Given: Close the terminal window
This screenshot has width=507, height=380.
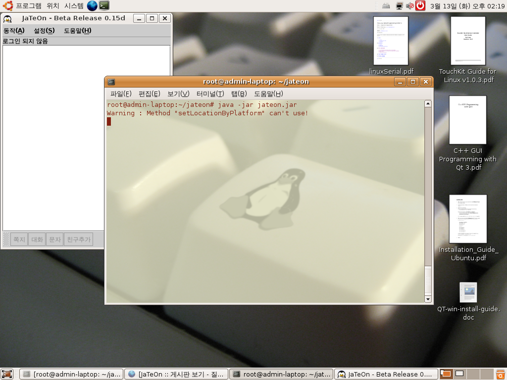Looking at the screenshot, I should 426,82.
